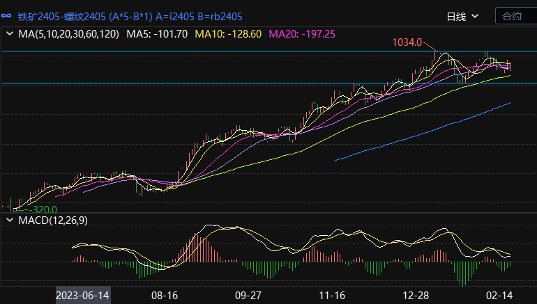Click the blue-yellow icon beside the contract title

click(9, 15)
